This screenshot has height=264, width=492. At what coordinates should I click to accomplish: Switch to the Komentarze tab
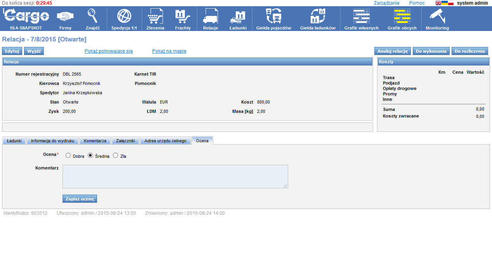[x=95, y=141]
